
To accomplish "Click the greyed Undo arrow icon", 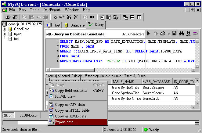I will 38,17.
